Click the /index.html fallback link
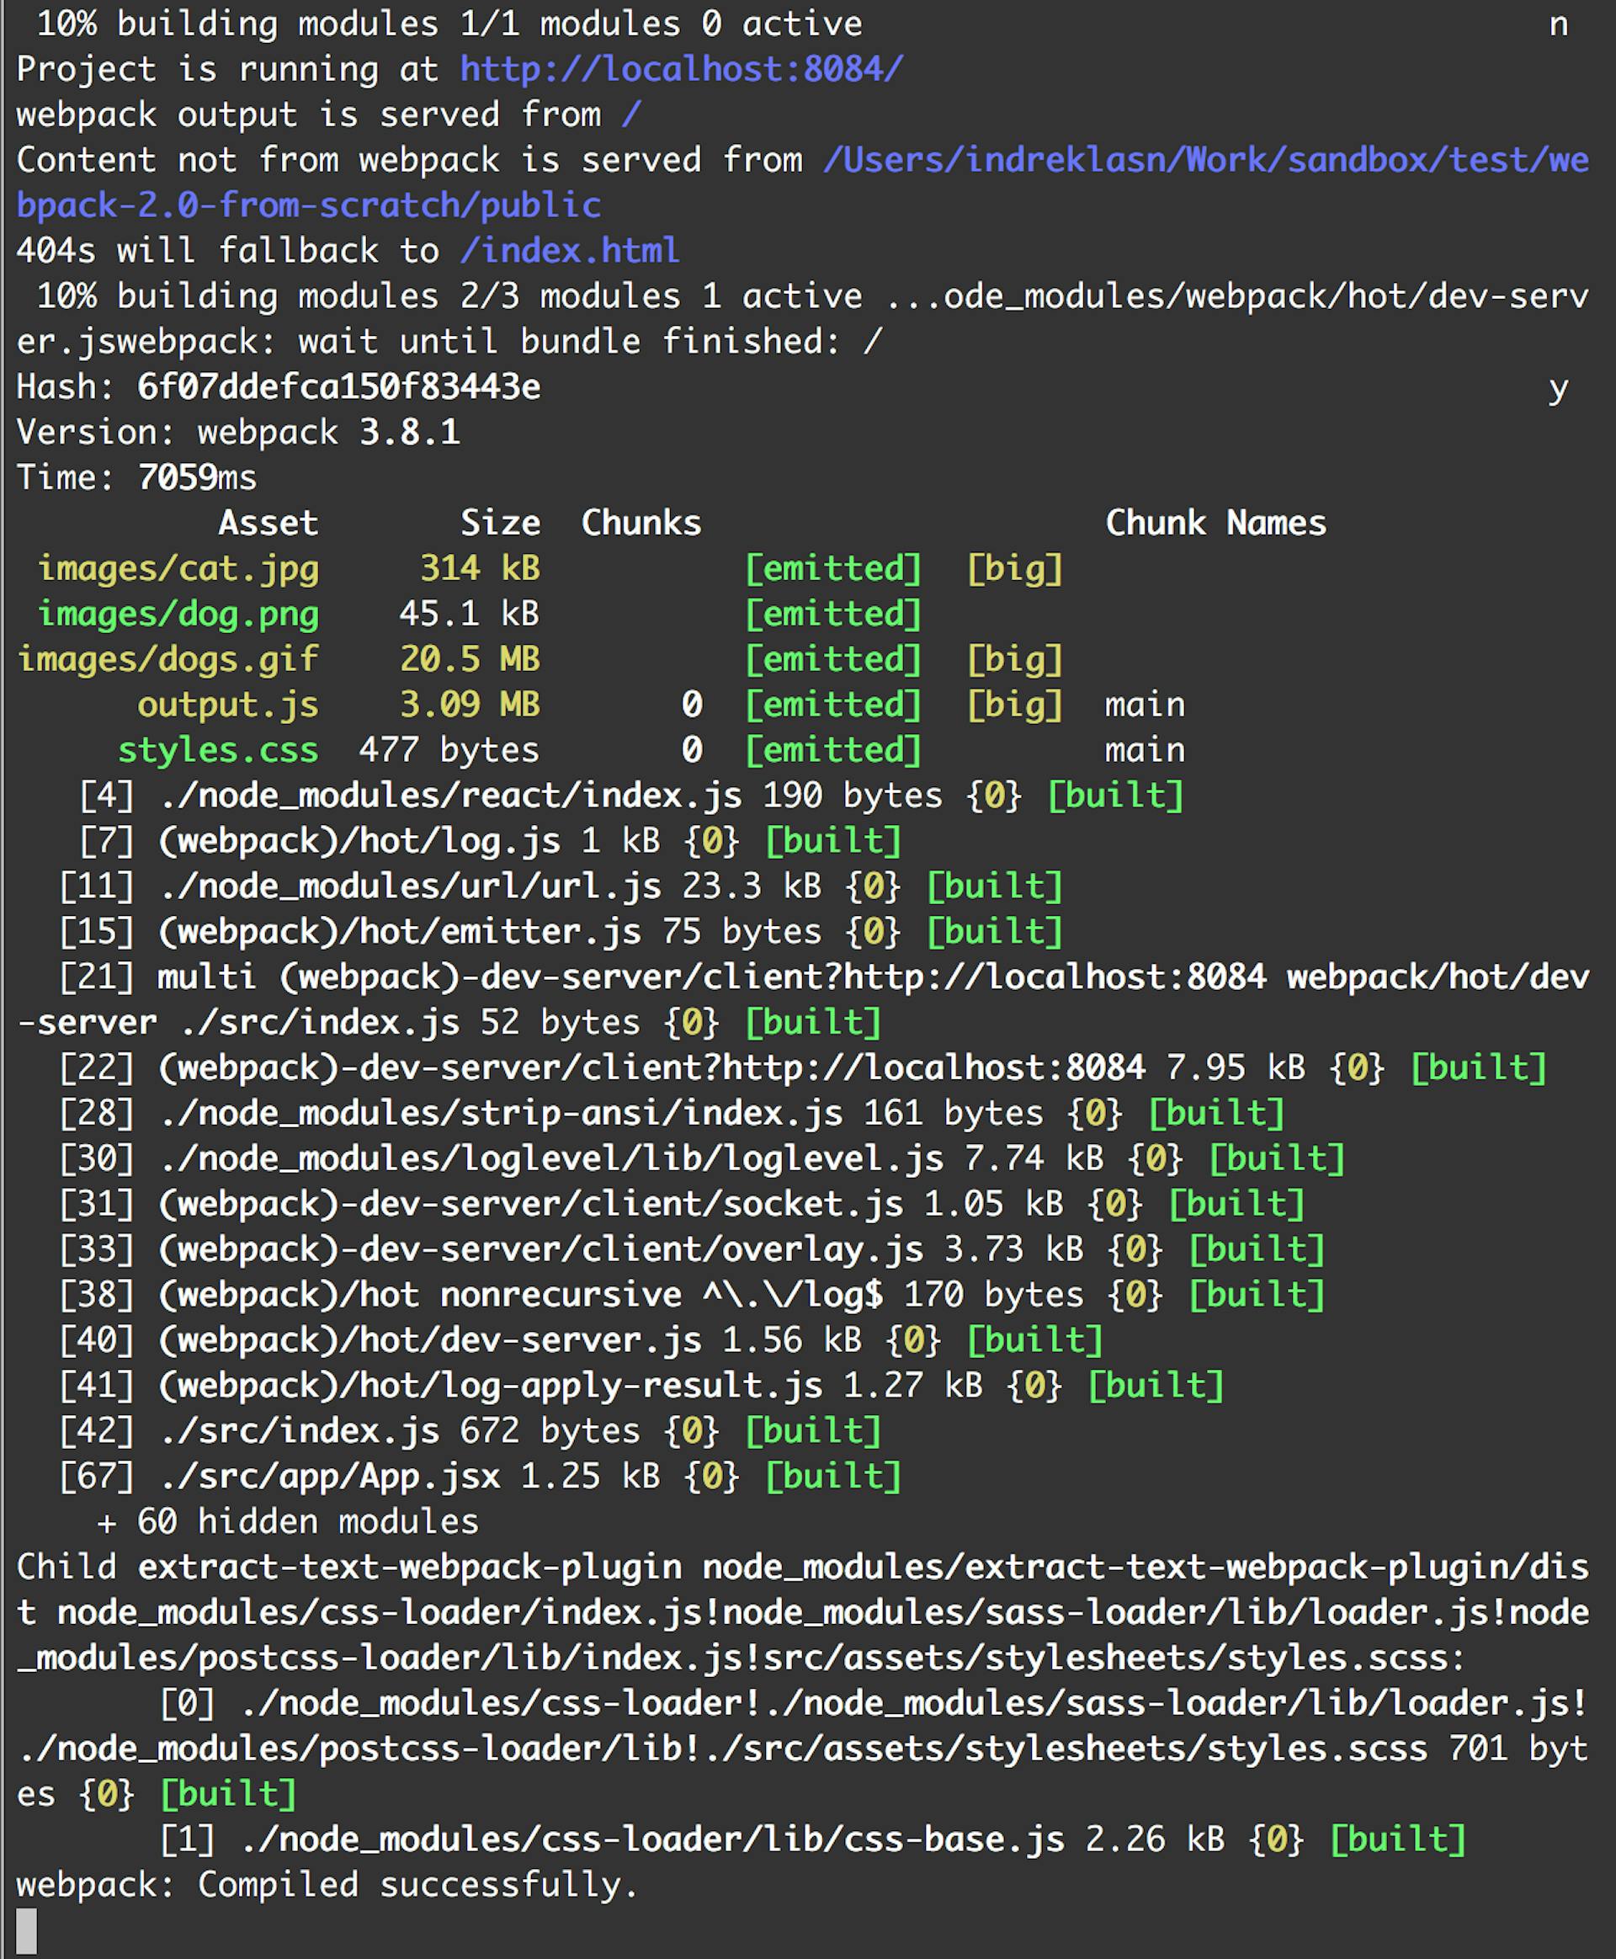 [571, 249]
